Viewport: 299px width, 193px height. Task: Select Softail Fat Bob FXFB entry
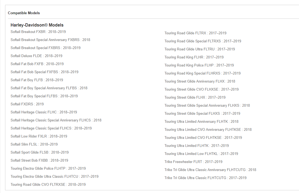[x=37, y=64]
